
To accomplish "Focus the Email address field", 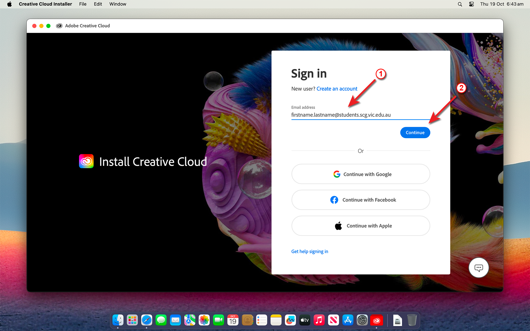I will (361, 115).
